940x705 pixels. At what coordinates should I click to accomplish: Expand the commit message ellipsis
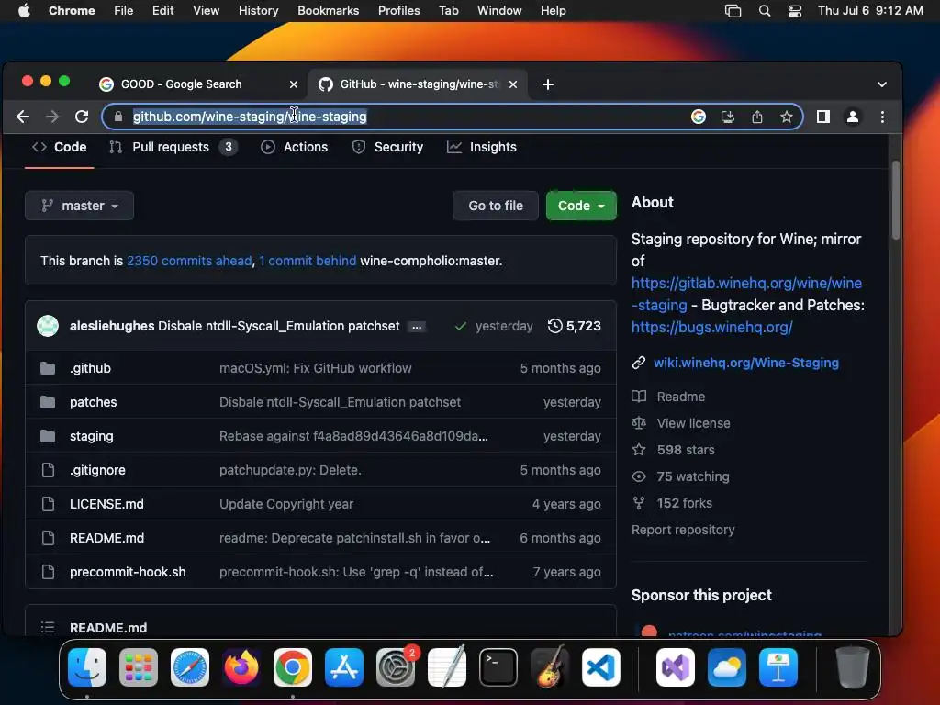(417, 327)
